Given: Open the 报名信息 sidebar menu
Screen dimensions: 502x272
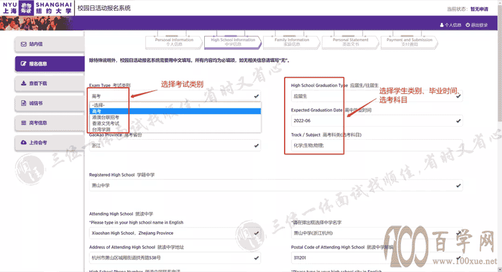Looking at the screenshot, I should (50, 64).
